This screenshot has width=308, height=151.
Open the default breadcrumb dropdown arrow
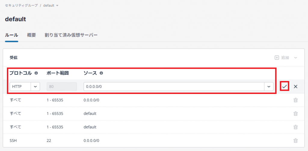pos(57,6)
